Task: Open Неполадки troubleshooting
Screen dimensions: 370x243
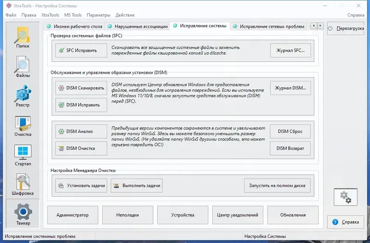Action: [128, 215]
